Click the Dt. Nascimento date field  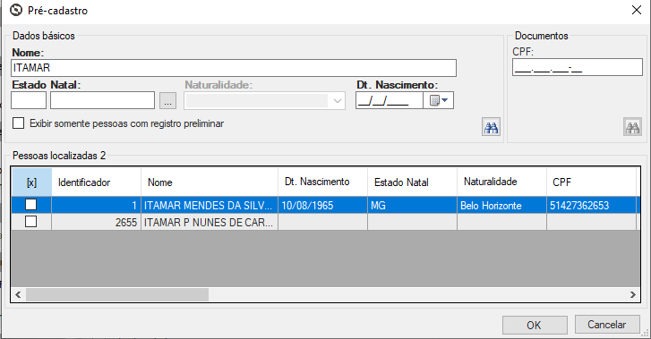coord(390,100)
